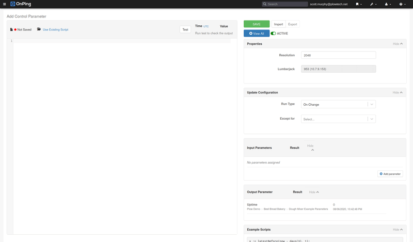Click the Best Bread Bakery breadcrumb
The height and width of the screenshot is (242, 413).
pyautogui.click(x=275, y=209)
